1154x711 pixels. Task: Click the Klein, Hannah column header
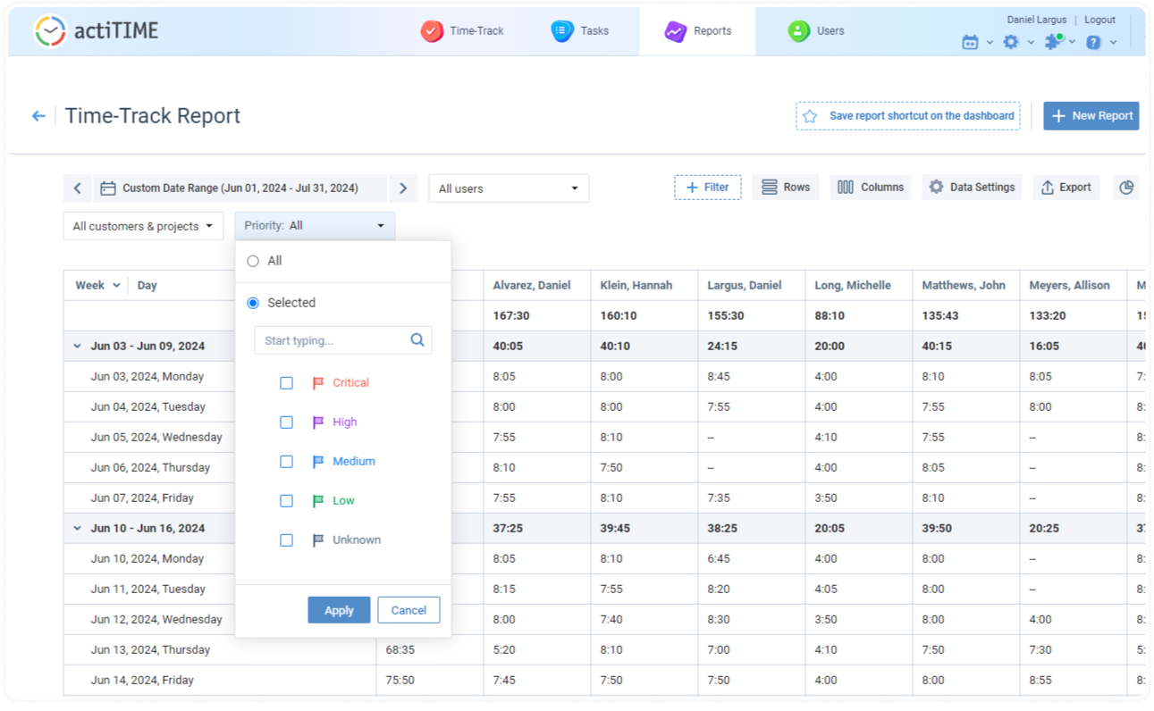tap(636, 286)
